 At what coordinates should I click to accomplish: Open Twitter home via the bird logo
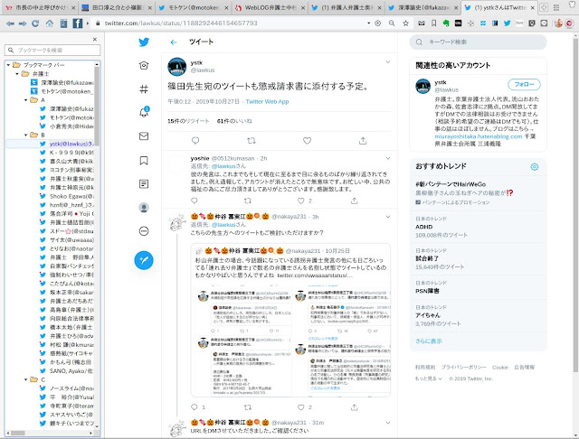(144, 42)
